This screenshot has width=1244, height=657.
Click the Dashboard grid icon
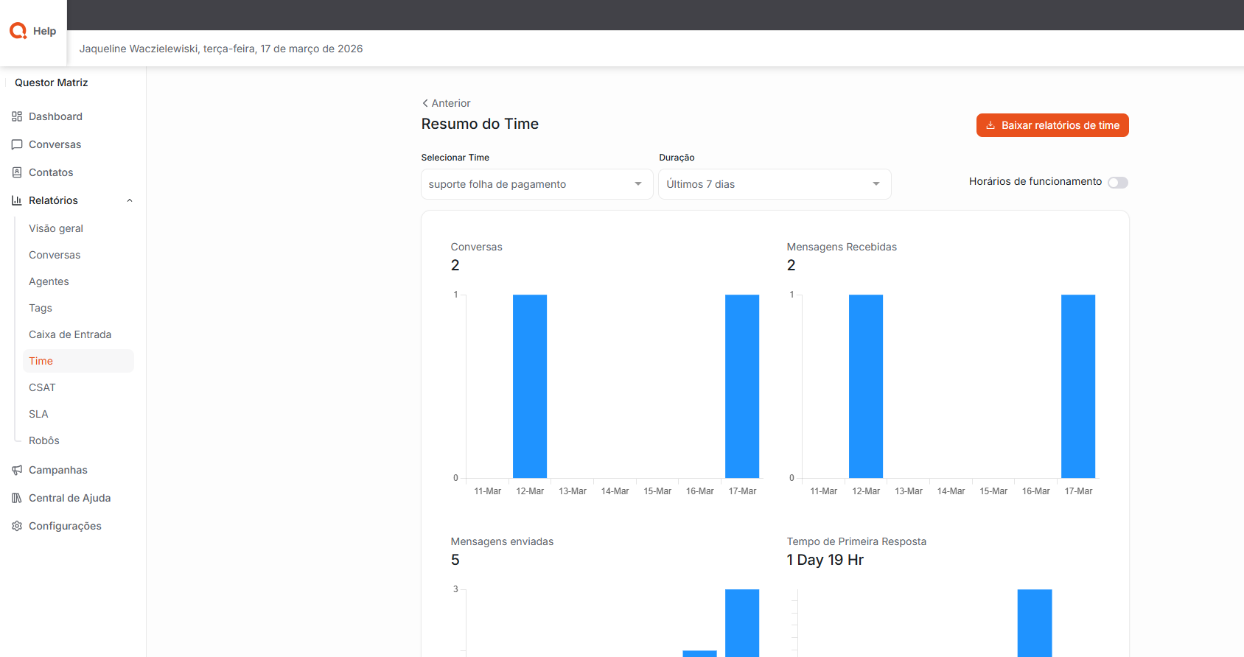pos(17,116)
